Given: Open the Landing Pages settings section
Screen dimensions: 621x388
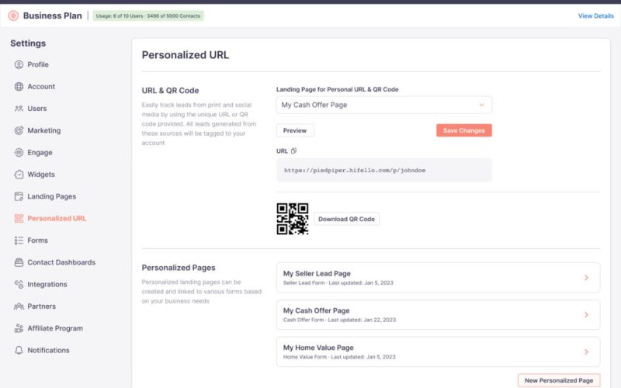Looking at the screenshot, I should pyautogui.click(x=51, y=196).
